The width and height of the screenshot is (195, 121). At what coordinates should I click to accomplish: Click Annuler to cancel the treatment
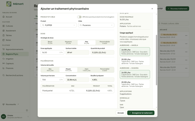(121, 113)
